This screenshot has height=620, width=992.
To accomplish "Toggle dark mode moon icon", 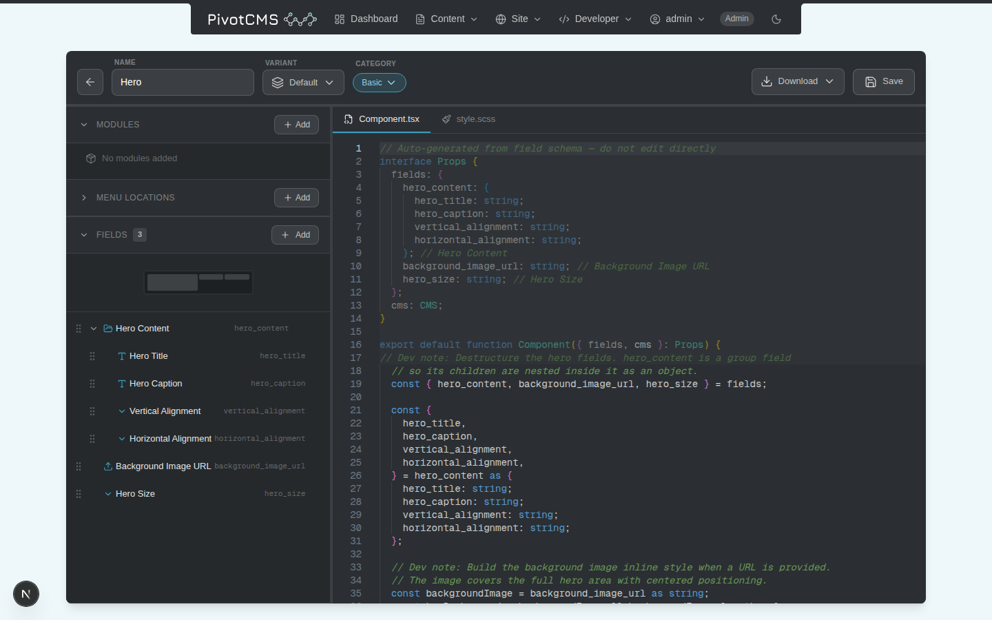I will 776,19.
